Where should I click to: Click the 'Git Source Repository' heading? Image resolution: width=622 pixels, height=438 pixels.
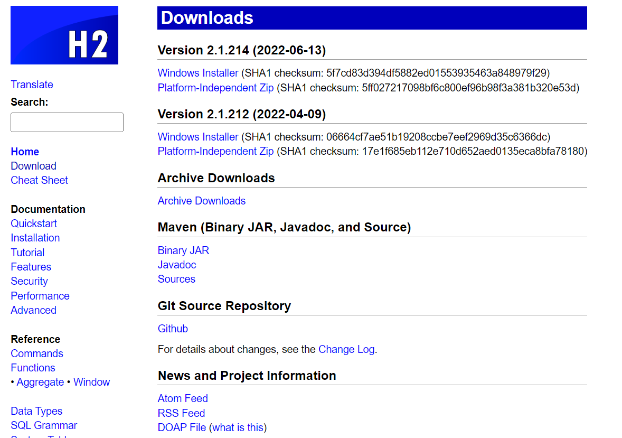click(x=224, y=306)
